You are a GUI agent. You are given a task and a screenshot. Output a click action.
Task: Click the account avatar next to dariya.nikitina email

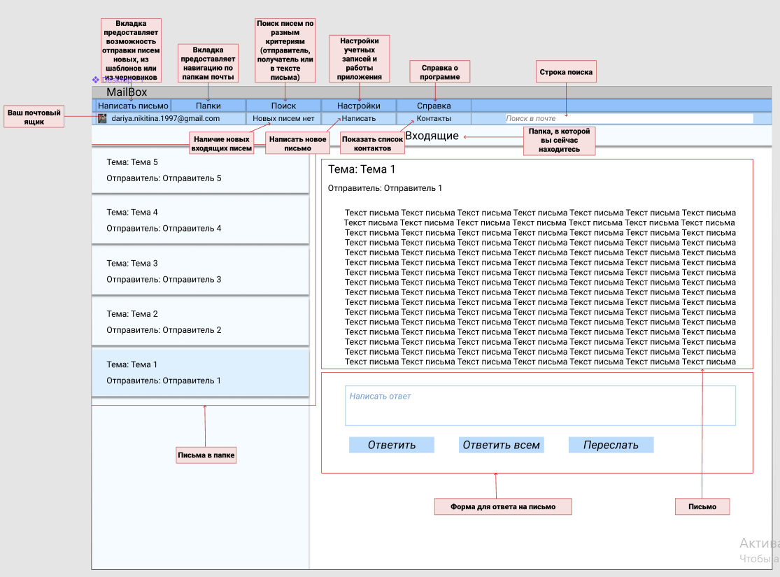point(102,118)
